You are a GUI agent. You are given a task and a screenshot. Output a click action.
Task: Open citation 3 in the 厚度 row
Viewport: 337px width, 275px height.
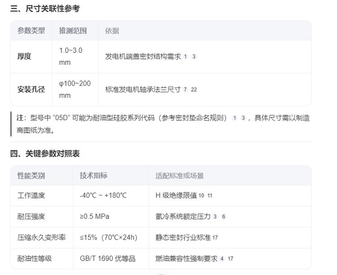click(194, 57)
